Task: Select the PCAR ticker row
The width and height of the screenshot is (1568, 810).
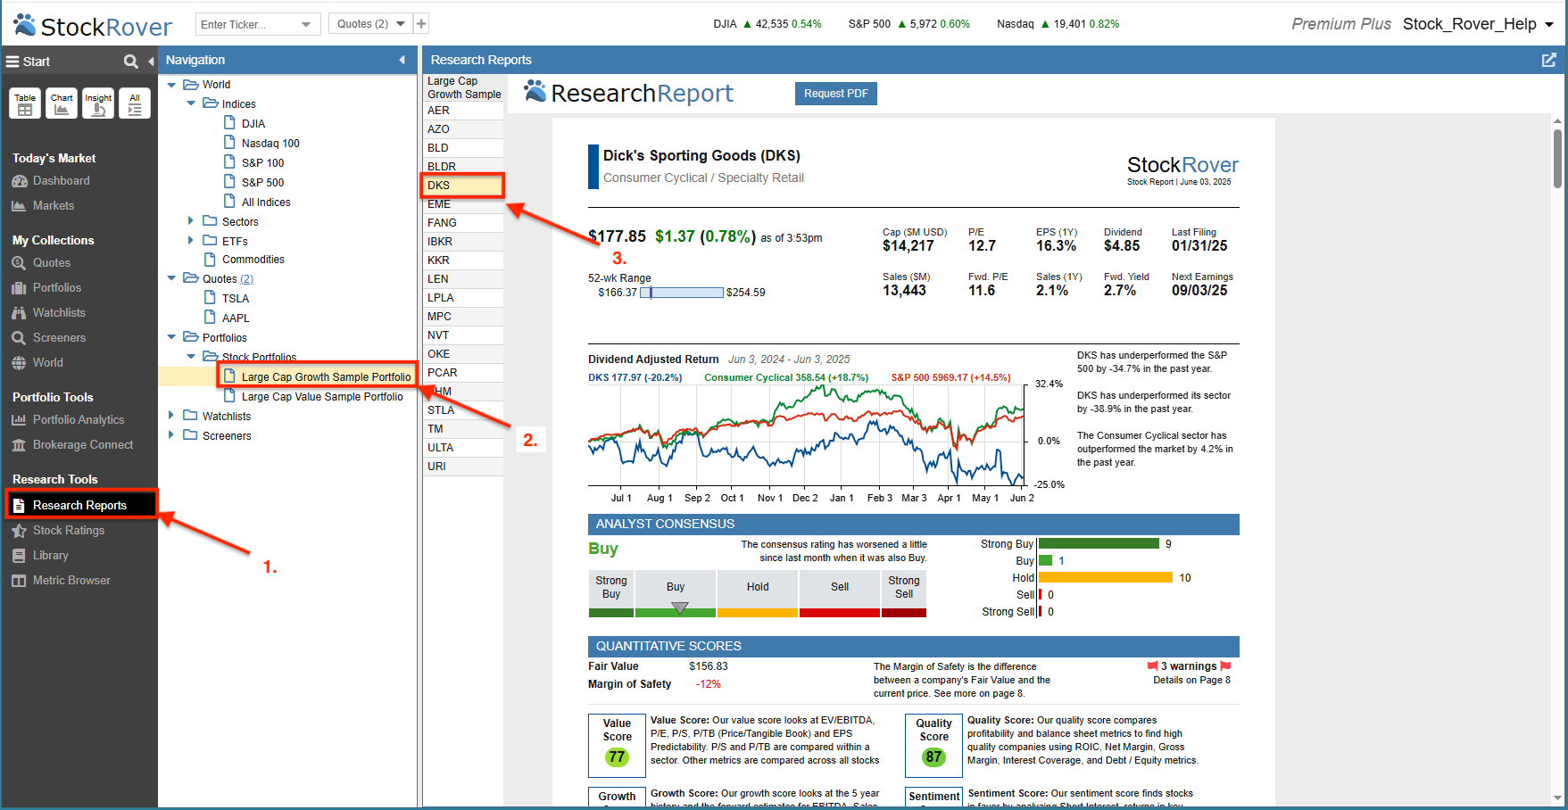Action: pyautogui.click(x=464, y=373)
